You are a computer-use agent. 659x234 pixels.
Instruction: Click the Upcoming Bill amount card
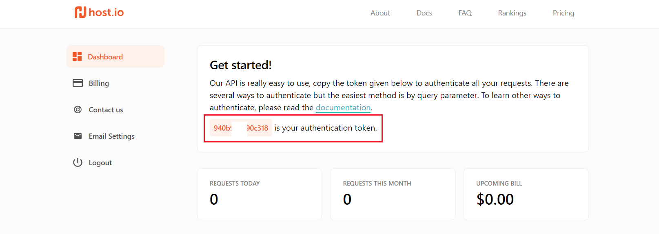click(x=526, y=194)
